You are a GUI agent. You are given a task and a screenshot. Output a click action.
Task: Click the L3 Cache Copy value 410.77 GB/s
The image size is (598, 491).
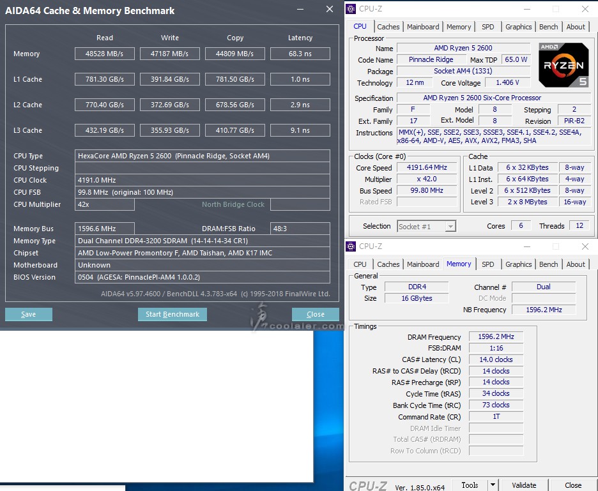pyautogui.click(x=235, y=130)
